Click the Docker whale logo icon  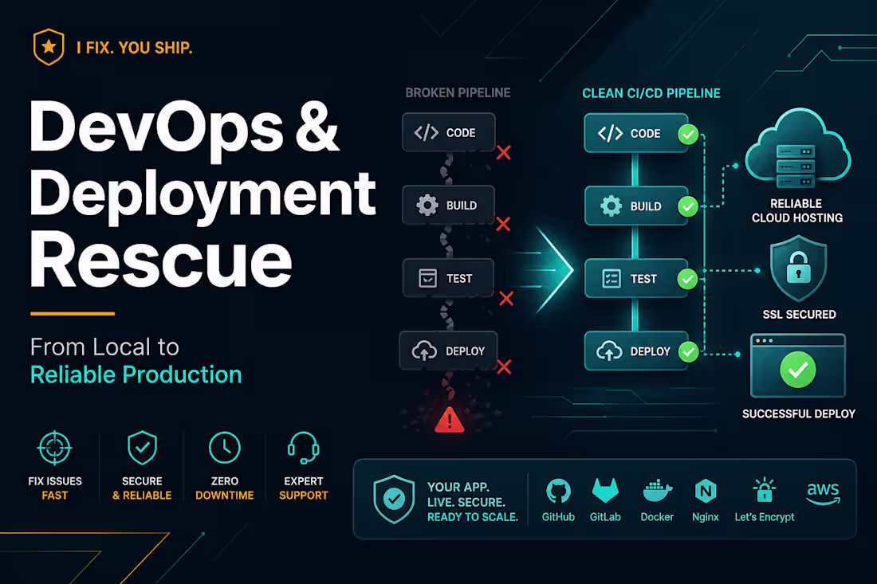coord(657,492)
